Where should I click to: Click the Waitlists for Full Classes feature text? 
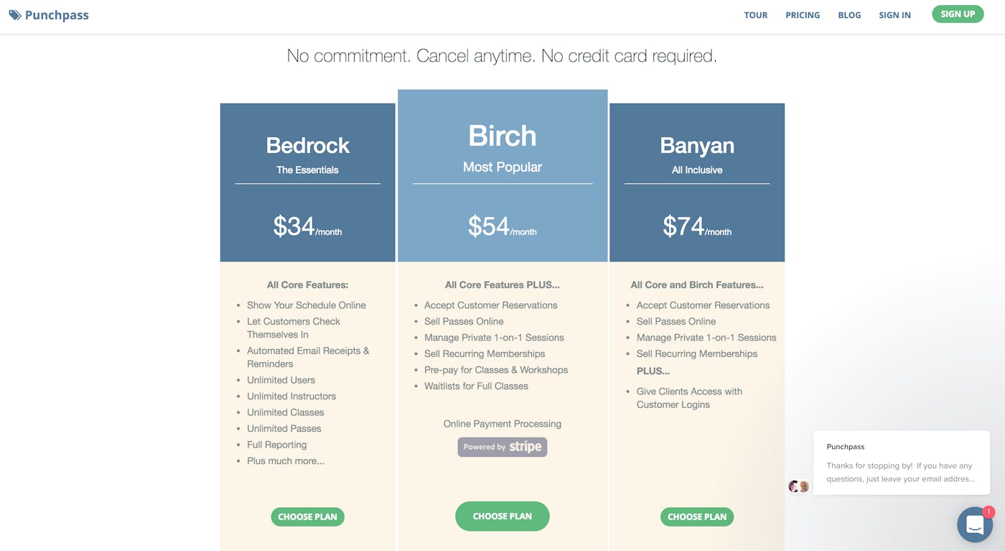point(476,386)
